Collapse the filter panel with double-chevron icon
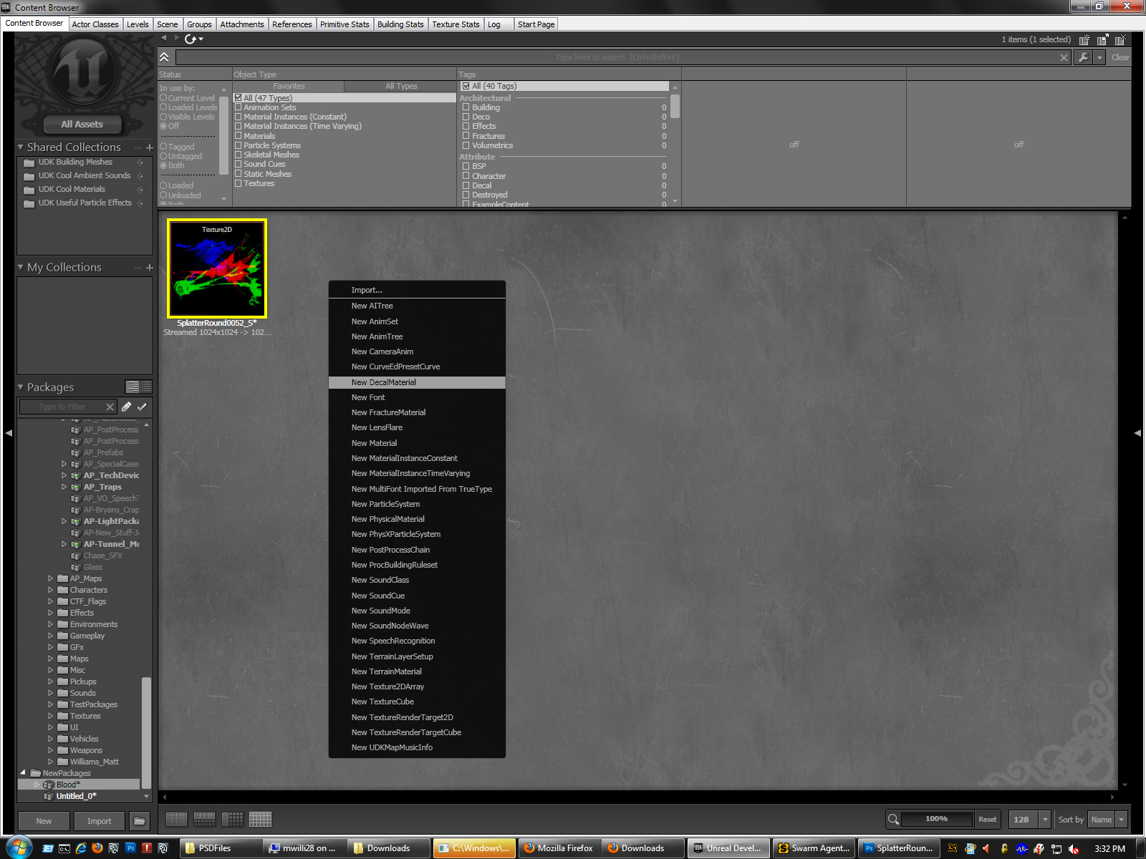 point(164,57)
